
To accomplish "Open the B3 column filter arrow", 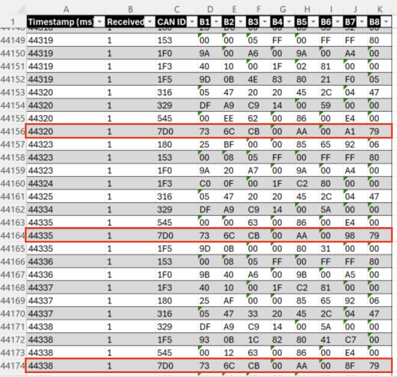I will click(265, 22).
